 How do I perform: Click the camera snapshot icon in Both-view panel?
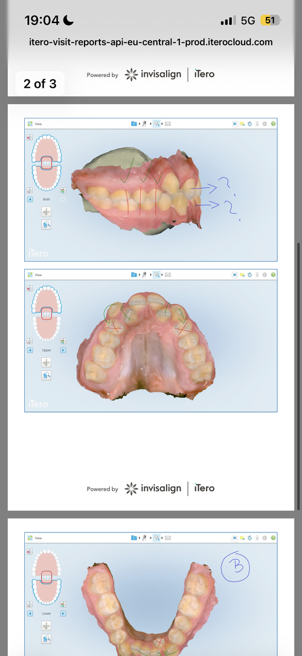(235, 124)
